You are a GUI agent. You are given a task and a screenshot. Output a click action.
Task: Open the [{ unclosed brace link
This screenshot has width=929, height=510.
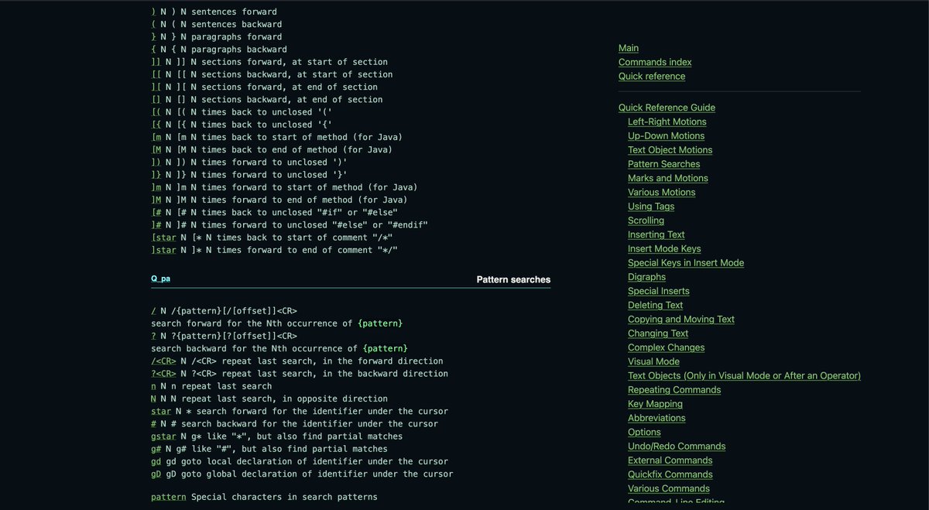click(156, 125)
